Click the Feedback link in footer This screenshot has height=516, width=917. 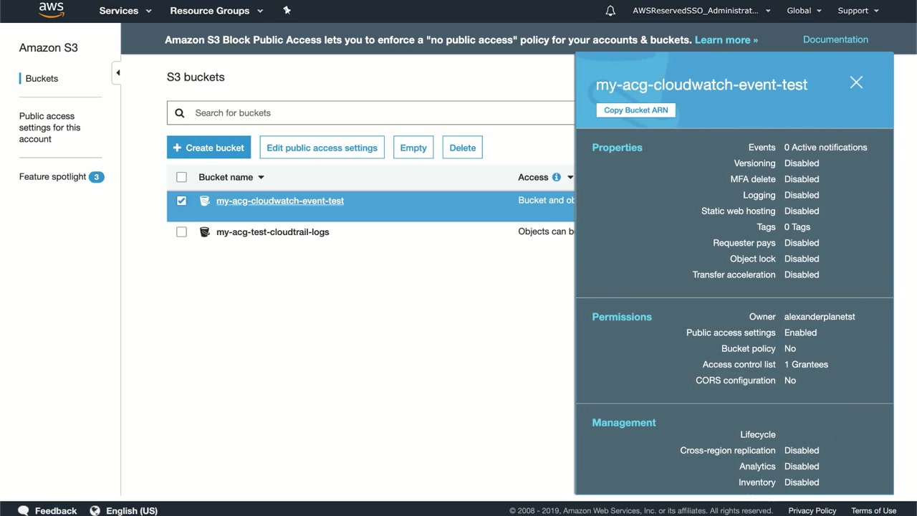(56, 511)
